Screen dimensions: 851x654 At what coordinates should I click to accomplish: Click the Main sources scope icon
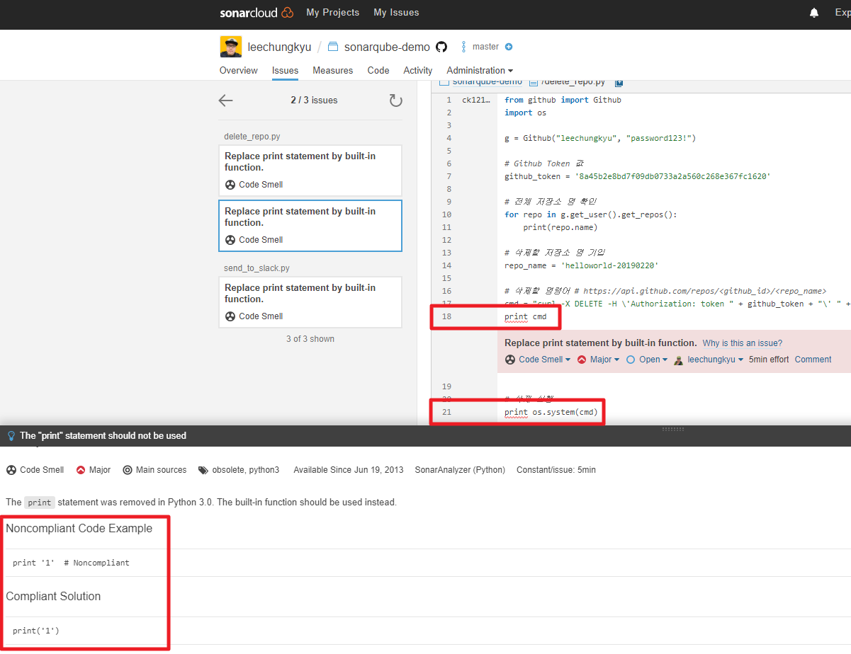coord(128,470)
